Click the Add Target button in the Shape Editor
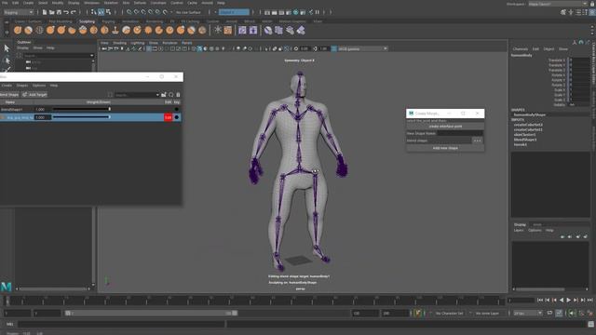Screen dimensions: 596x335 coord(35,95)
